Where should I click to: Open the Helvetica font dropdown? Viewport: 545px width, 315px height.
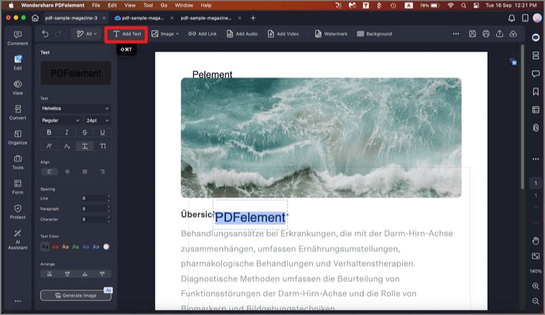coord(76,108)
